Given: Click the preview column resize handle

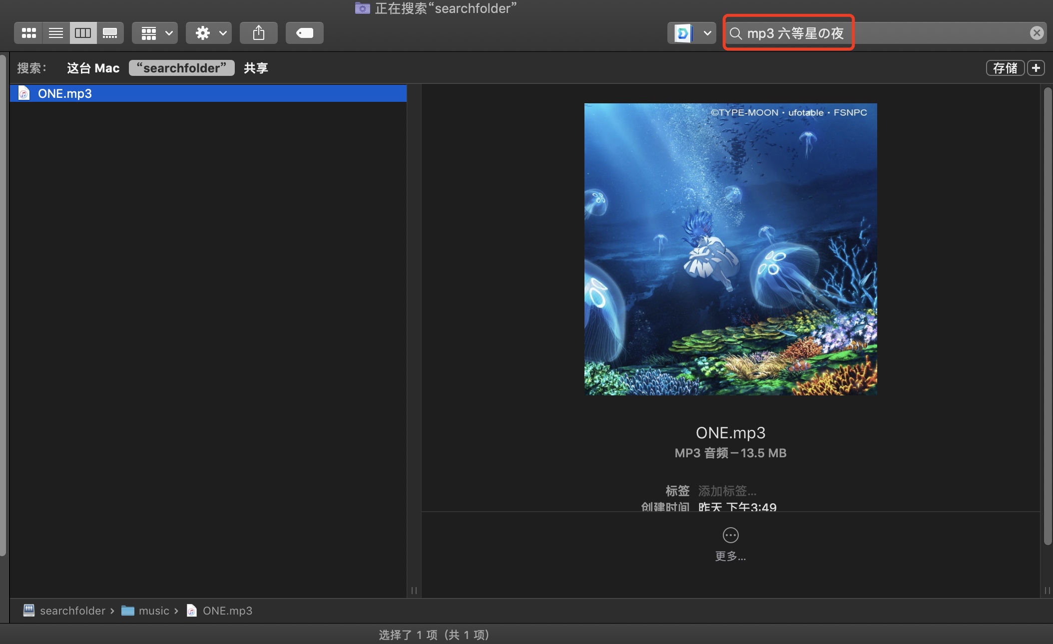Looking at the screenshot, I should coord(1047,591).
